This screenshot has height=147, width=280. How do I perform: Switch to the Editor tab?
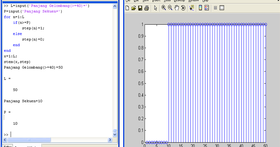(8, 146)
